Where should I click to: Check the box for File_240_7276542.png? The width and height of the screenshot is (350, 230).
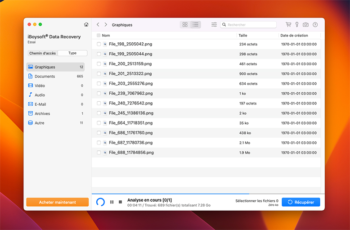pyautogui.click(x=99, y=103)
